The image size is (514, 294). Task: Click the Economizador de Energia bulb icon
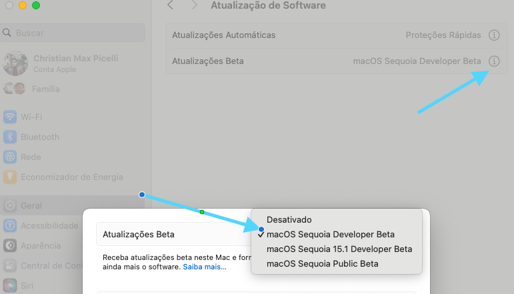tap(10, 177)
